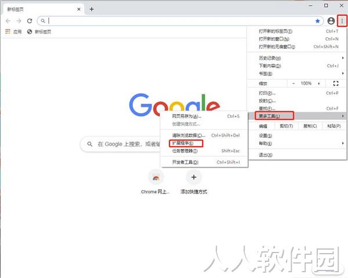Click the bookmark star icon
Viewport: 348px width, 278px height.
318,21
